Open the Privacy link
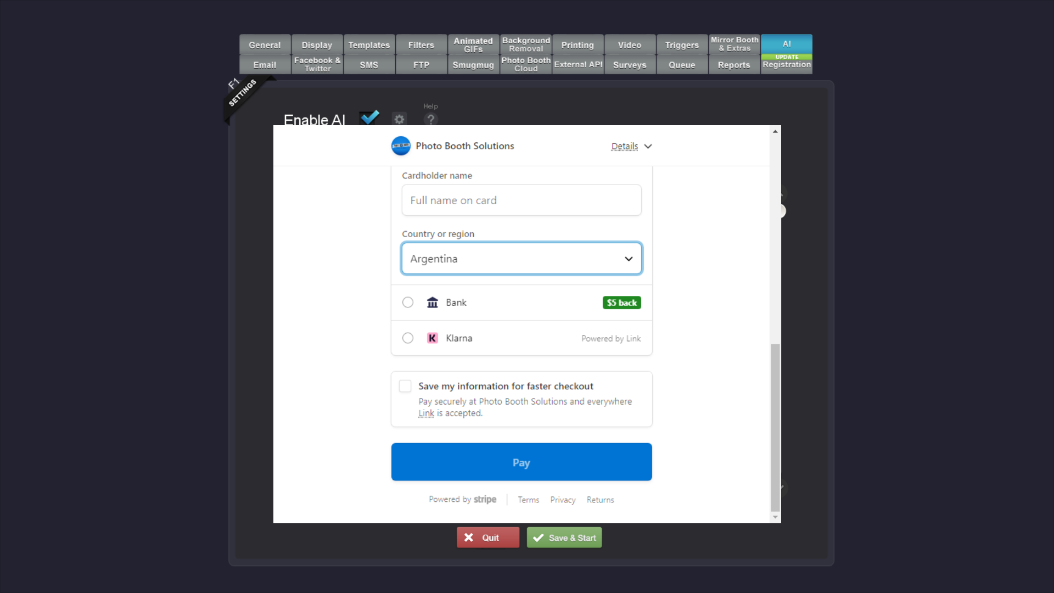This screenshot has width=1054, height=593. [563, 500]
